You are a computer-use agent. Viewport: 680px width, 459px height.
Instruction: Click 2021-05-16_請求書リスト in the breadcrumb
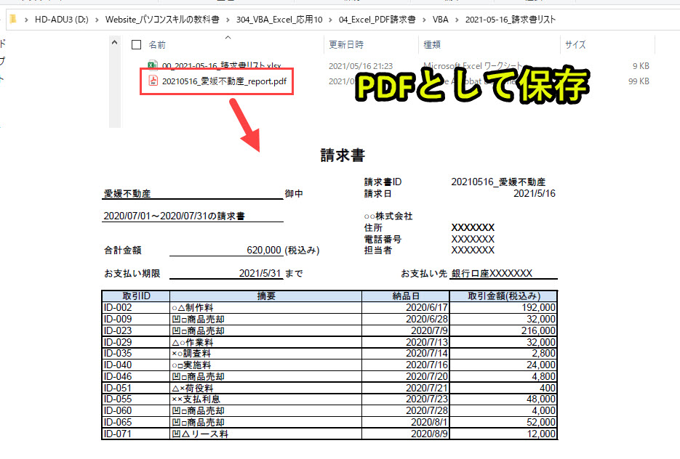point(509,20)
